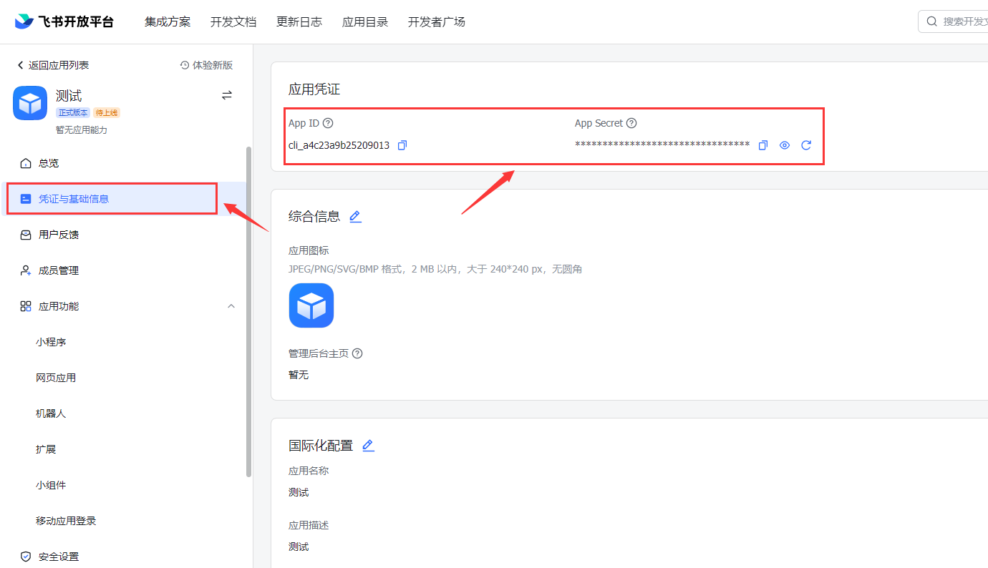Click 体验新版 to try new version

click(x=206, y=65)
